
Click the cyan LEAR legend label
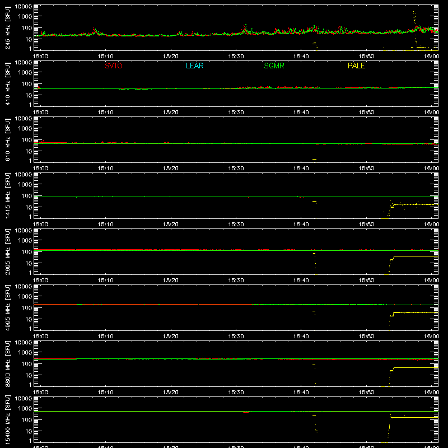[x=194, y=66]
